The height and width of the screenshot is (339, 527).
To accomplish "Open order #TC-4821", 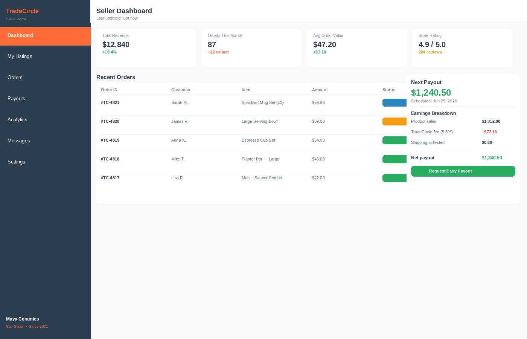I will click(x=110, y=102).
